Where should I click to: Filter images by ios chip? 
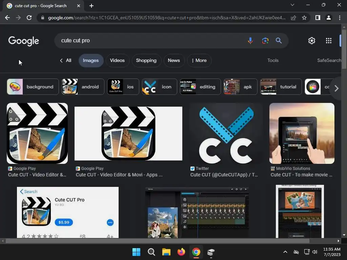click(x=123, y=87)
